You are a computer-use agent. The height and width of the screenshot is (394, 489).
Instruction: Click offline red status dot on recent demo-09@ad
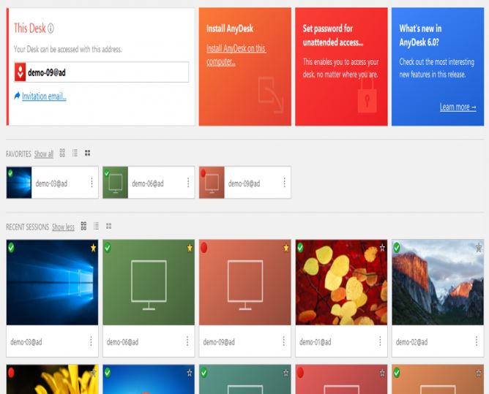click(204, 248)
